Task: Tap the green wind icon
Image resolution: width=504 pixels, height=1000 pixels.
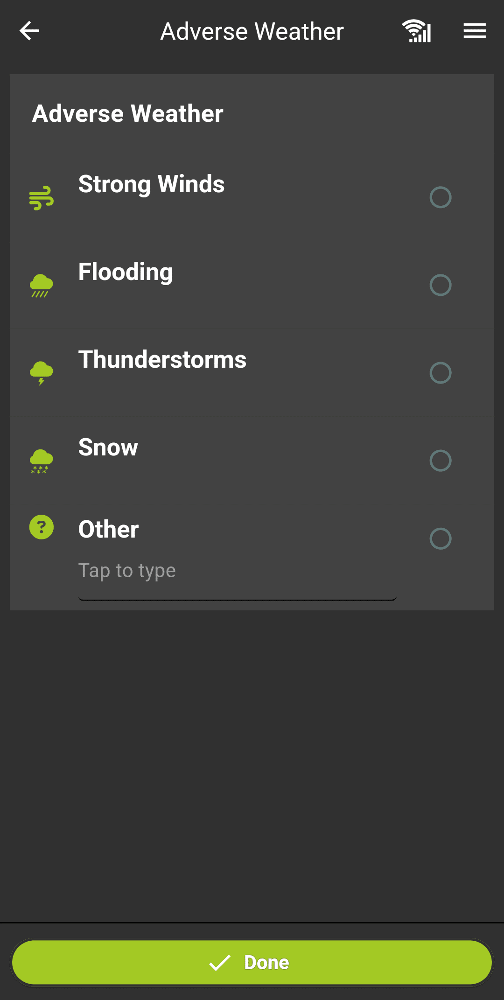Action: (42, 198)
